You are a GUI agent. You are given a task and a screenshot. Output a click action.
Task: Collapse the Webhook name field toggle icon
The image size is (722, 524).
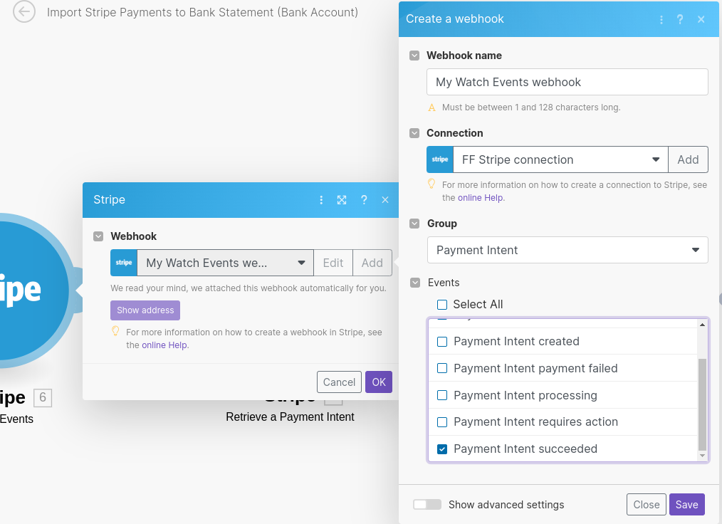click(414, 56)
